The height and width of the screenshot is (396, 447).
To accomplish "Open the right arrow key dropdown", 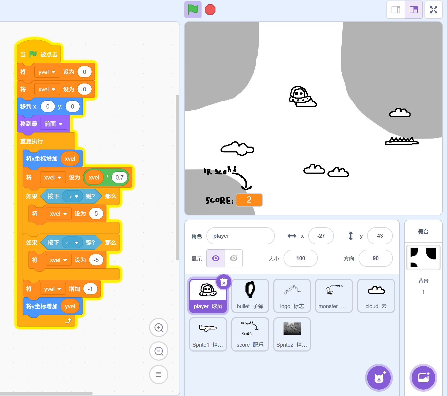I will (72, 196).
